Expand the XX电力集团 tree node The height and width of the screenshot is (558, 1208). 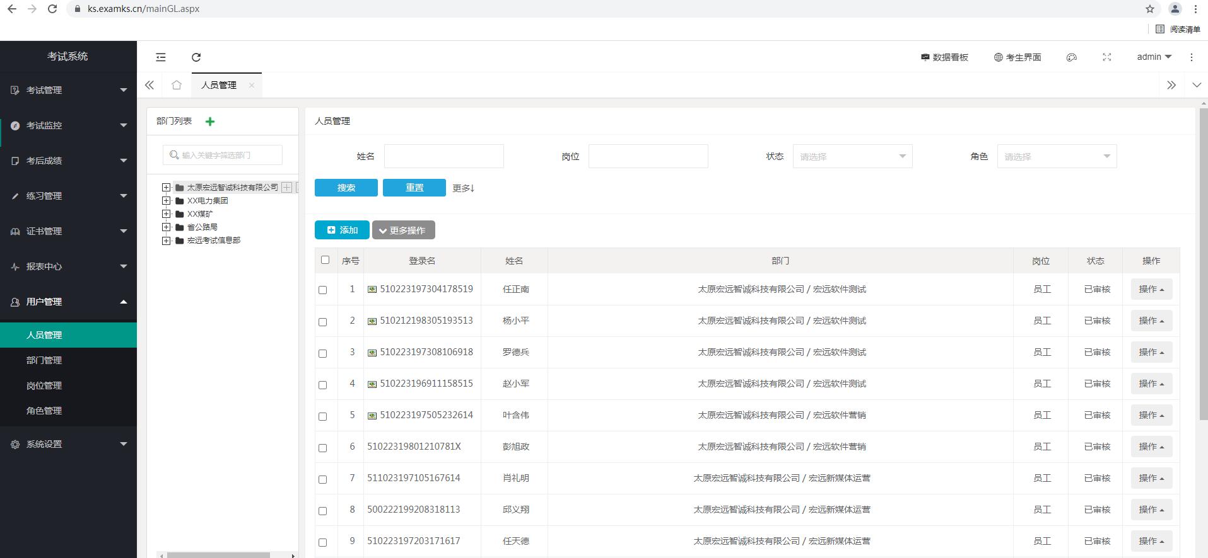click(x=166, y=201)
